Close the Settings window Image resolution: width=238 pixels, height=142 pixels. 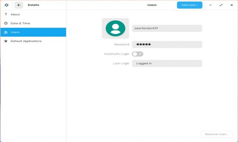(232, 5)
